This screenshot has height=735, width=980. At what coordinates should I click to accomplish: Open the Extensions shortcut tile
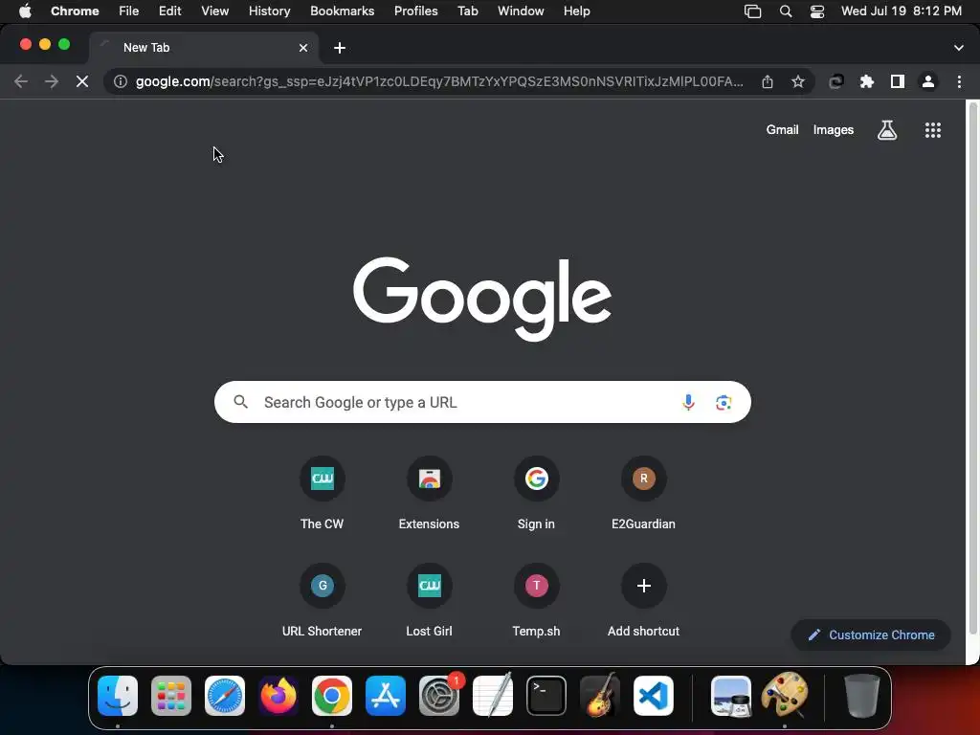[430, 494]
